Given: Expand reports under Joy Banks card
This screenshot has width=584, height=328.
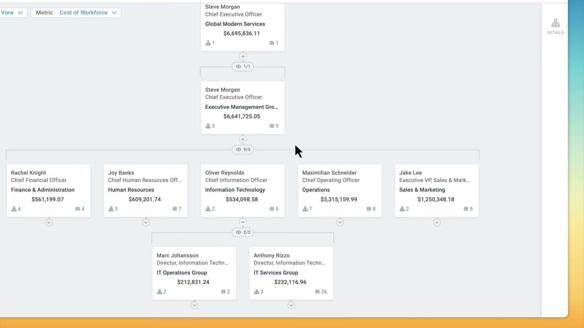Looking at the screenshot, I should [146, 223].
